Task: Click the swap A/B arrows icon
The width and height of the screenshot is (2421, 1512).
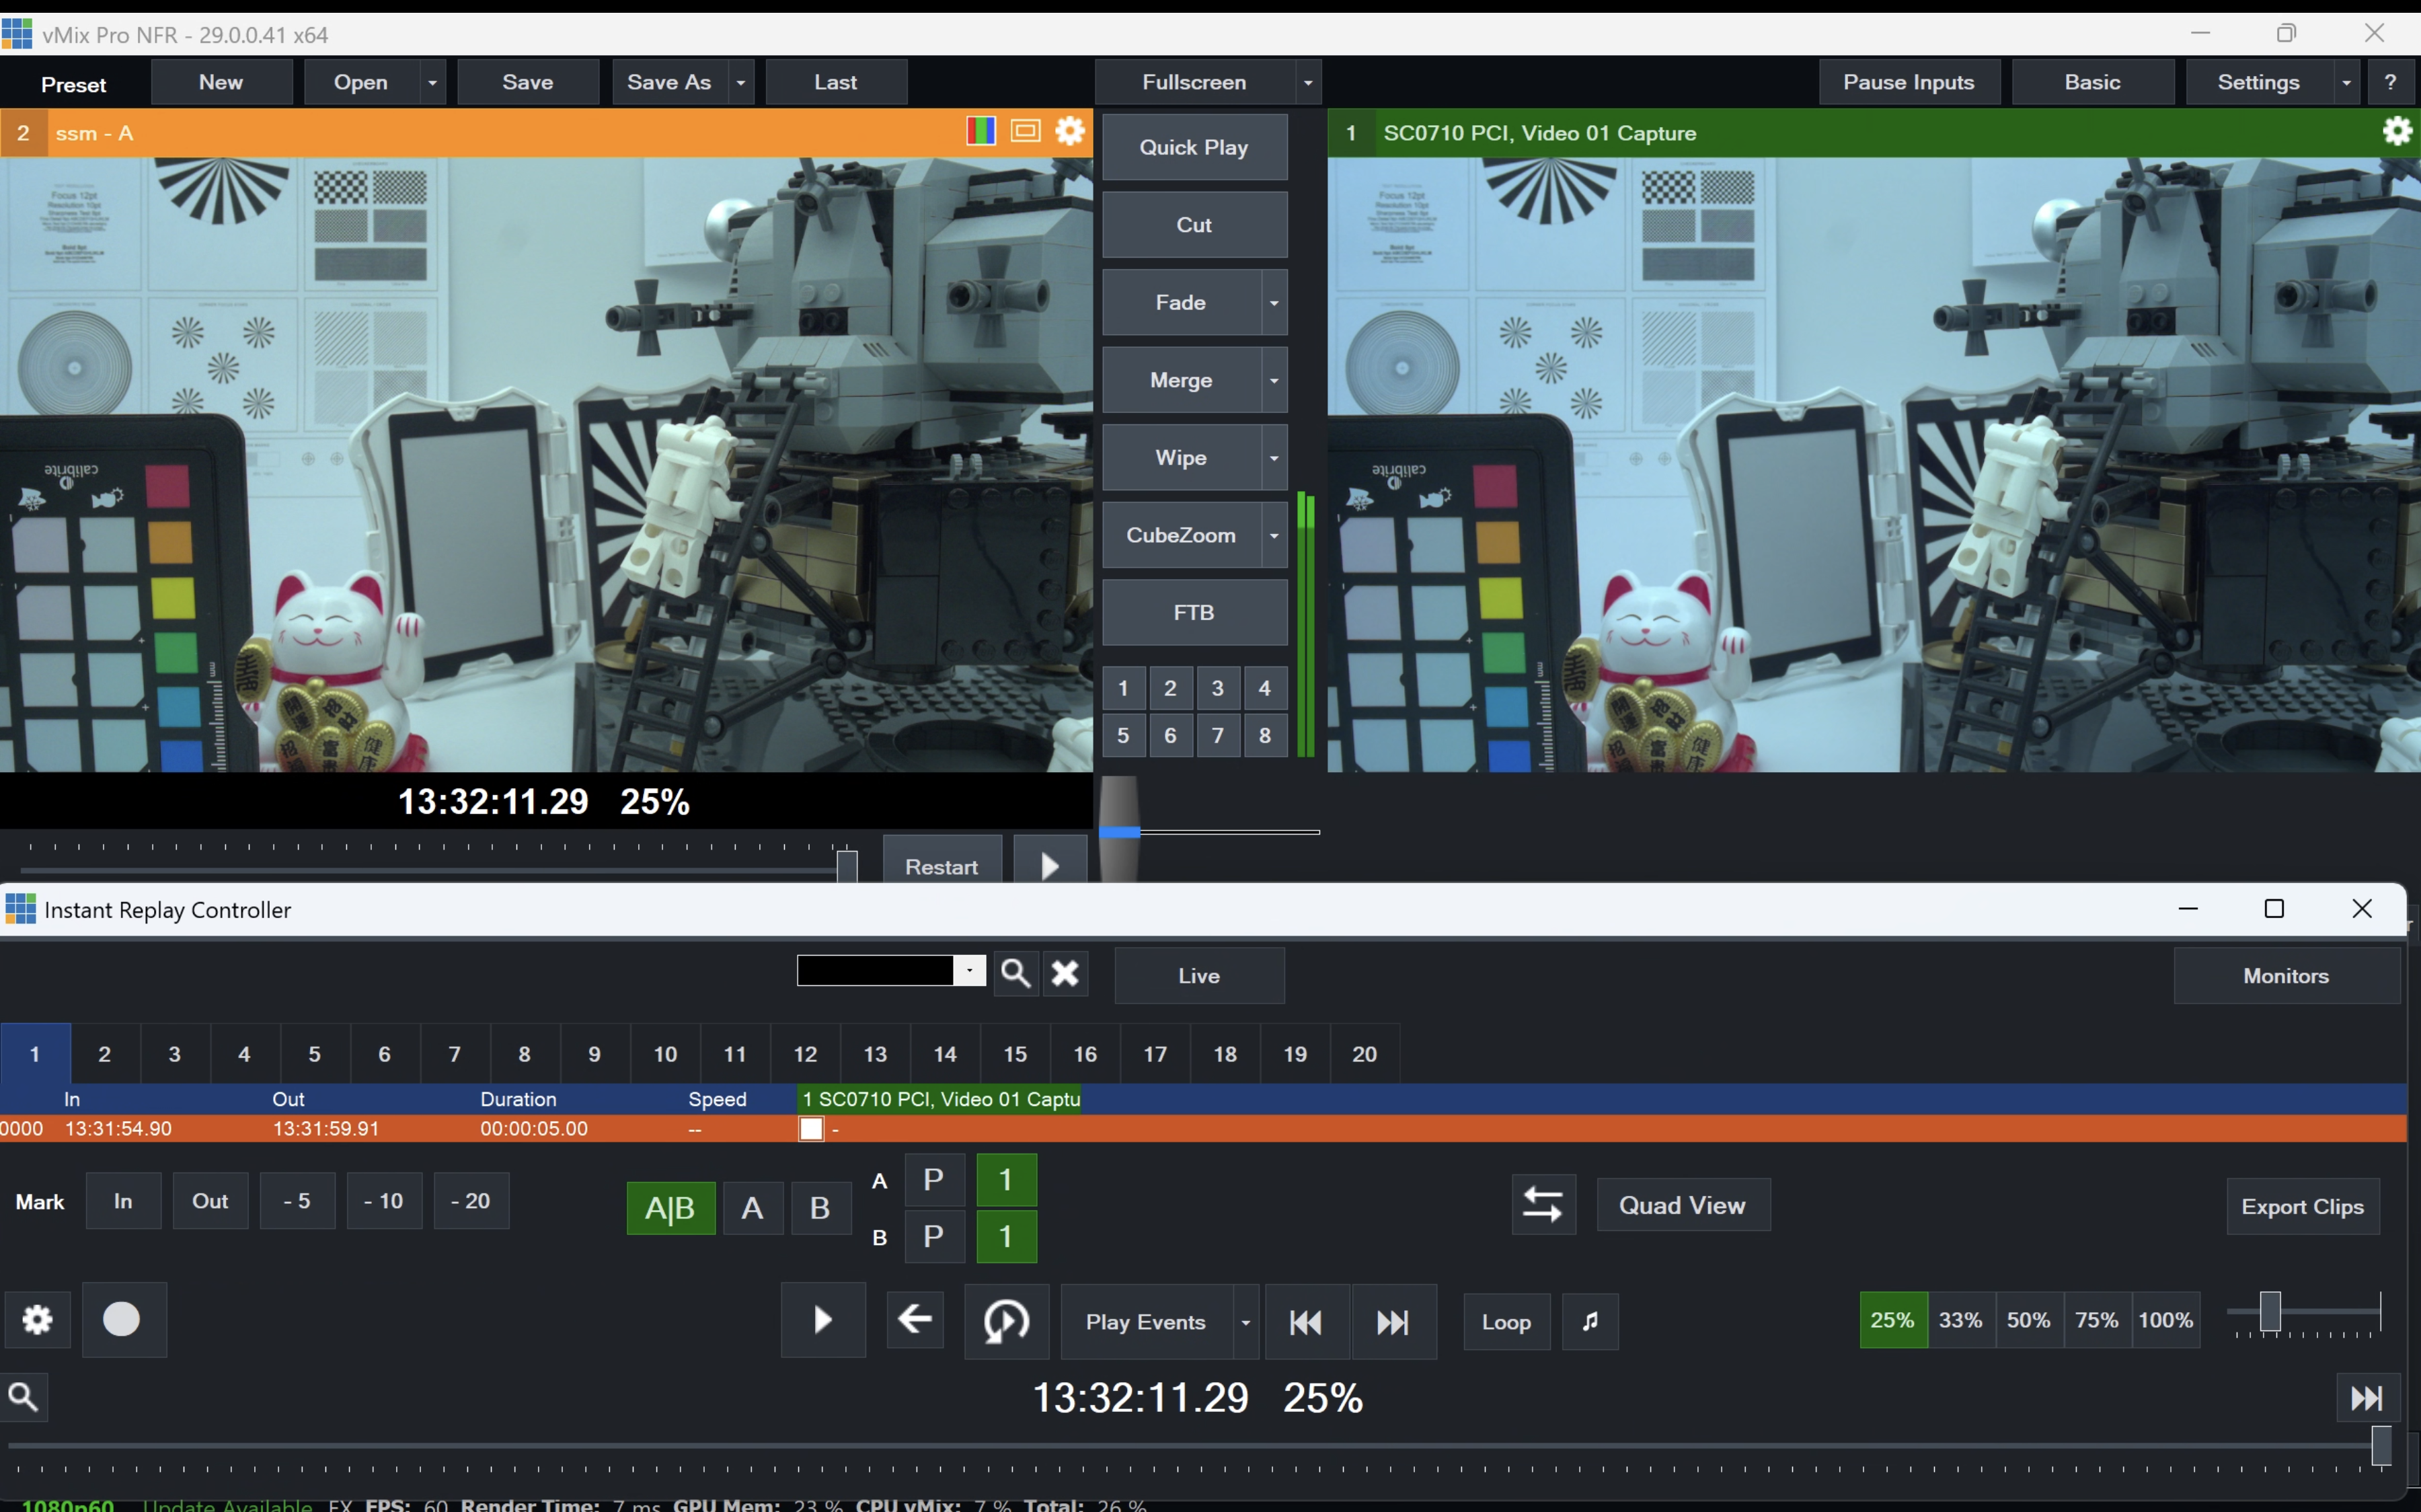Action: pos(1542,1204)
